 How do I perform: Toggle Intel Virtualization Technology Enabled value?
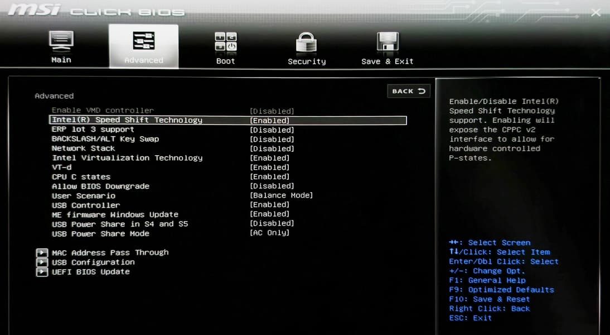(270, 158)
